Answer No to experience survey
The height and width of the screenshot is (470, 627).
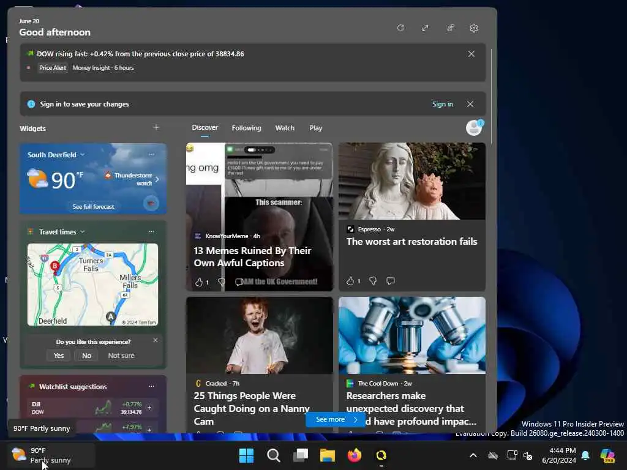[x=86, y=356]
